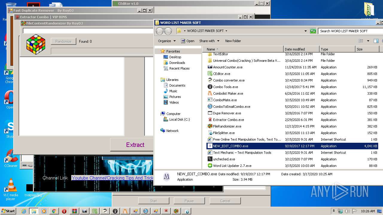Select the ComboMate.exe file icon
Image resolution: width=383 pixels, height=215 pixels.
[x=210, y=100]
